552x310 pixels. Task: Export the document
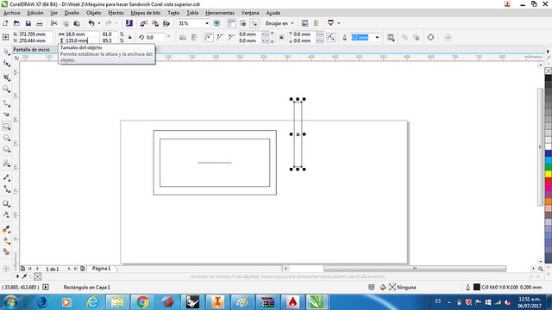[x=155, y=23]
